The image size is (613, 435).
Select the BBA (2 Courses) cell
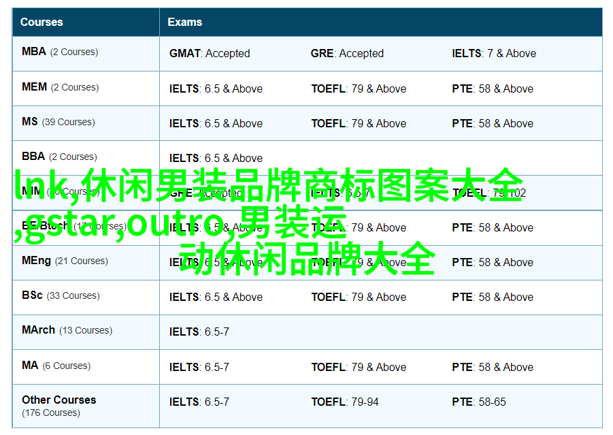click(86, 158)
